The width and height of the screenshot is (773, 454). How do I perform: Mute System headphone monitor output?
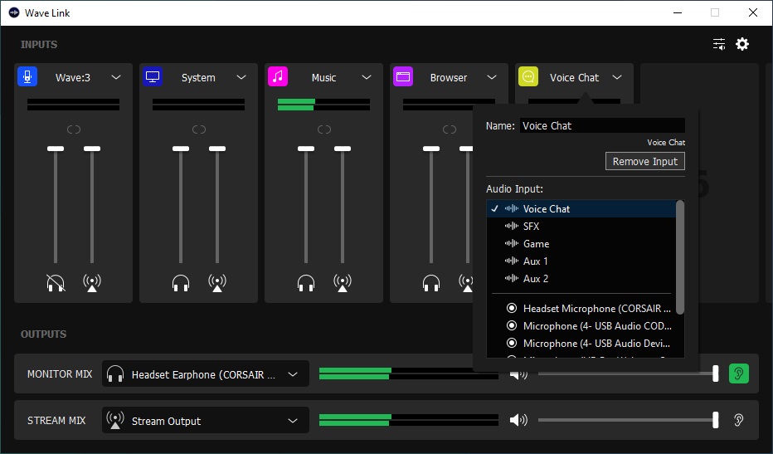[181, 283]
